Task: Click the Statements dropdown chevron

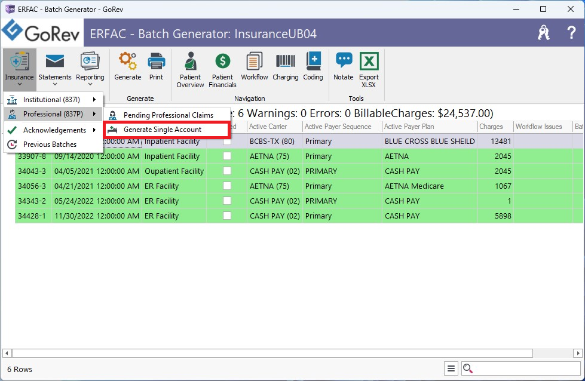Action: 55,85
